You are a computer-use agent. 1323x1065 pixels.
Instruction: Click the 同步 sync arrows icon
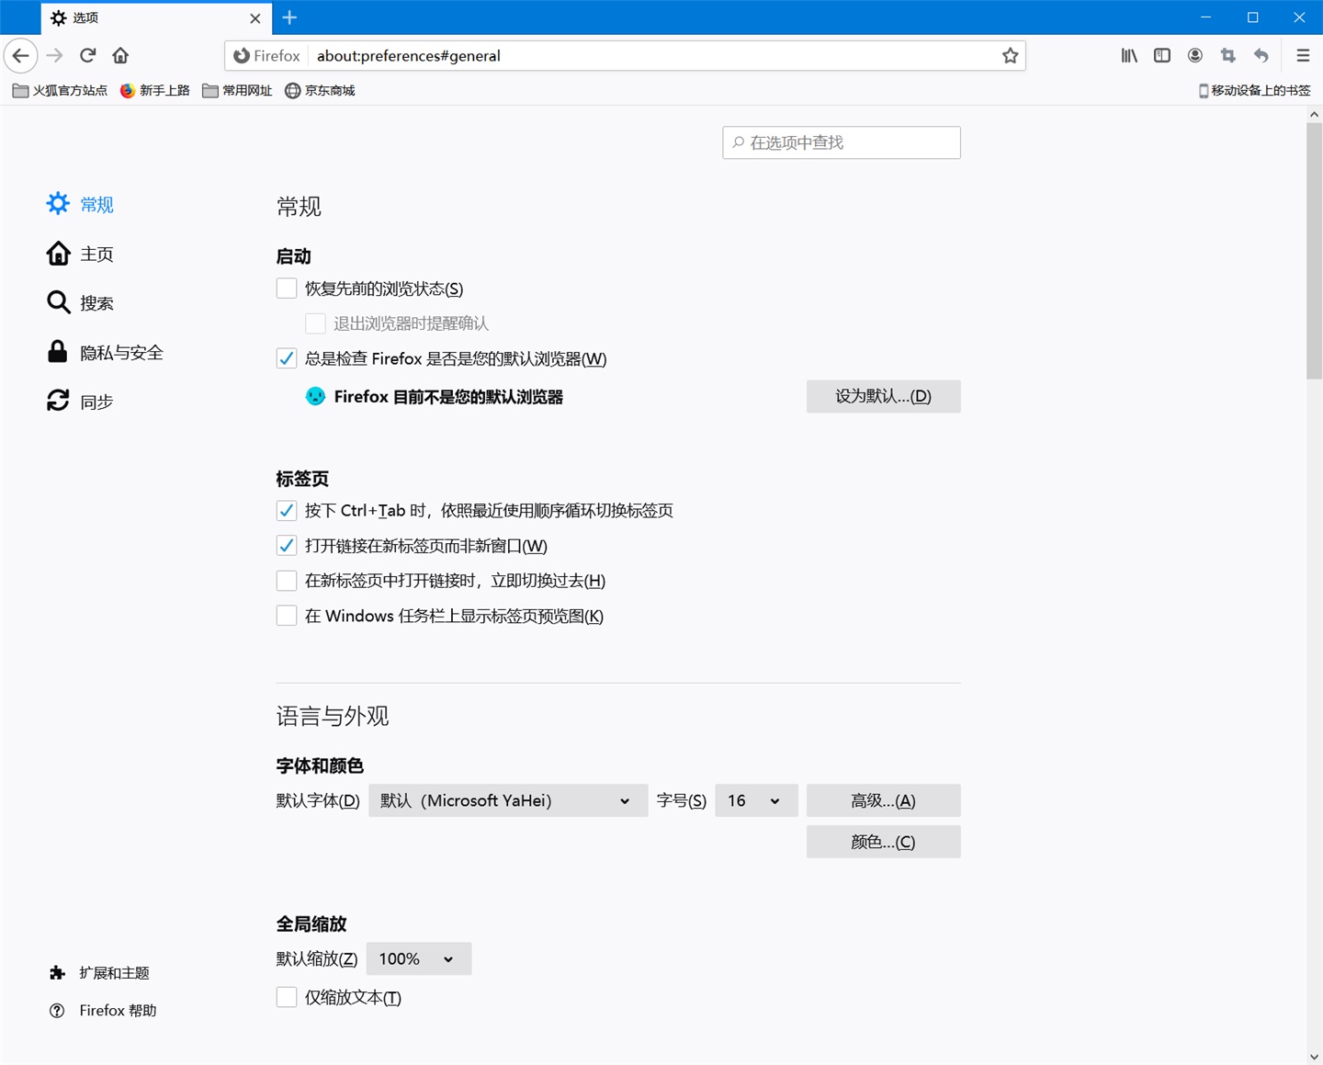(58, 401)
